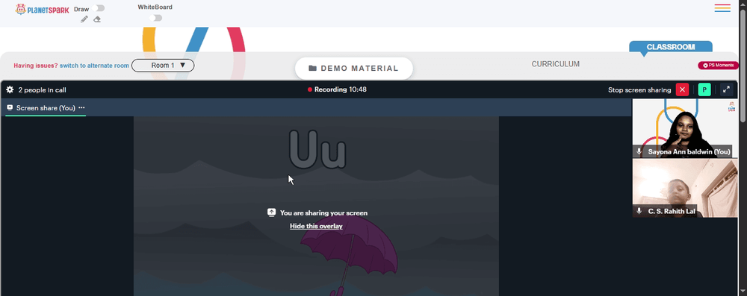Toggle the WhiteBoard switch
The image size is (747, 296).
click(155, 18)
